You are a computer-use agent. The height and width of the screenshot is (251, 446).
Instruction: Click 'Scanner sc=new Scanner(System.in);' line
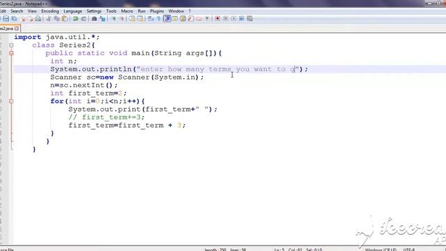pyautogui.click(x=127, y=77)
